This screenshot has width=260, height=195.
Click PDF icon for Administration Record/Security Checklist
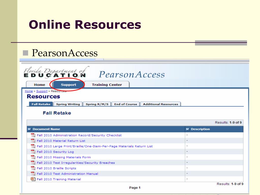tap(33, 135)
